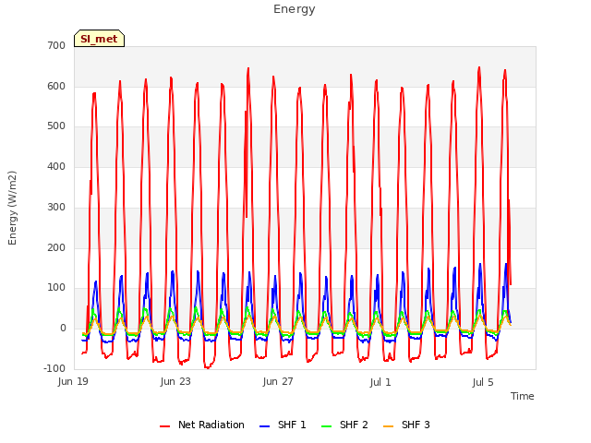This screenshot has height=443, width=591.
Task: Toggle SHF 1 series in legend
Action: (x=283, y=425)
